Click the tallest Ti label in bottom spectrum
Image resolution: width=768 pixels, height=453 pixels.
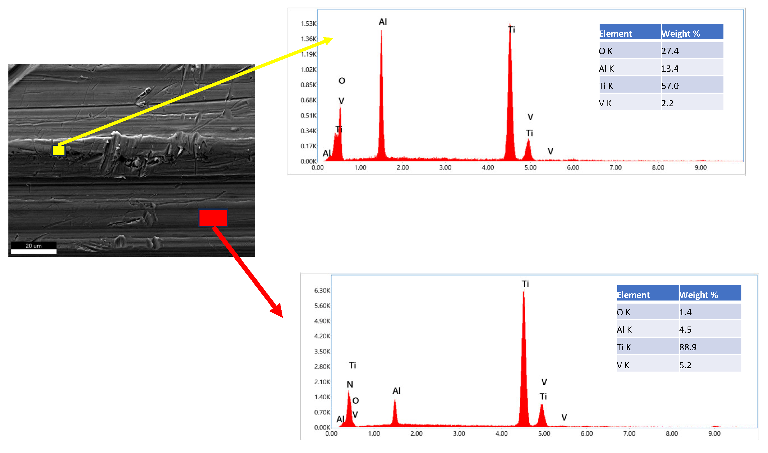pyautogui.click(x=525, y=284)
